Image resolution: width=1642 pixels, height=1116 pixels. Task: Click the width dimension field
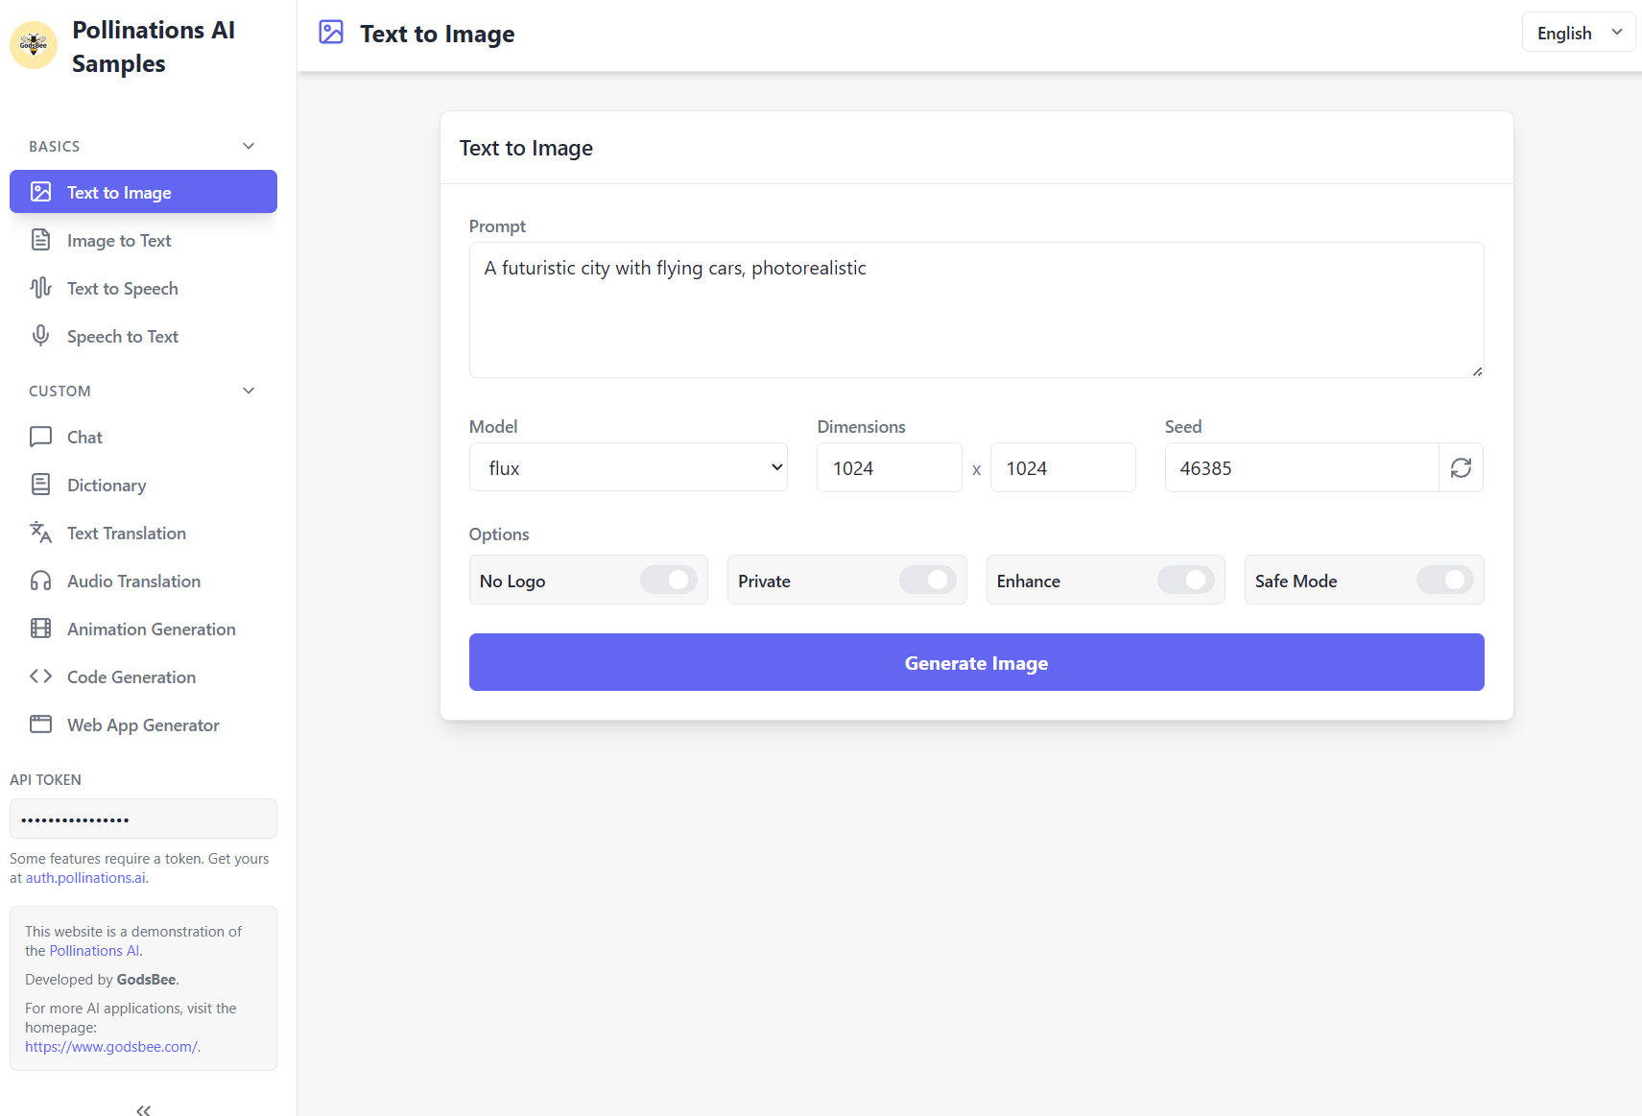pos(889,467)
